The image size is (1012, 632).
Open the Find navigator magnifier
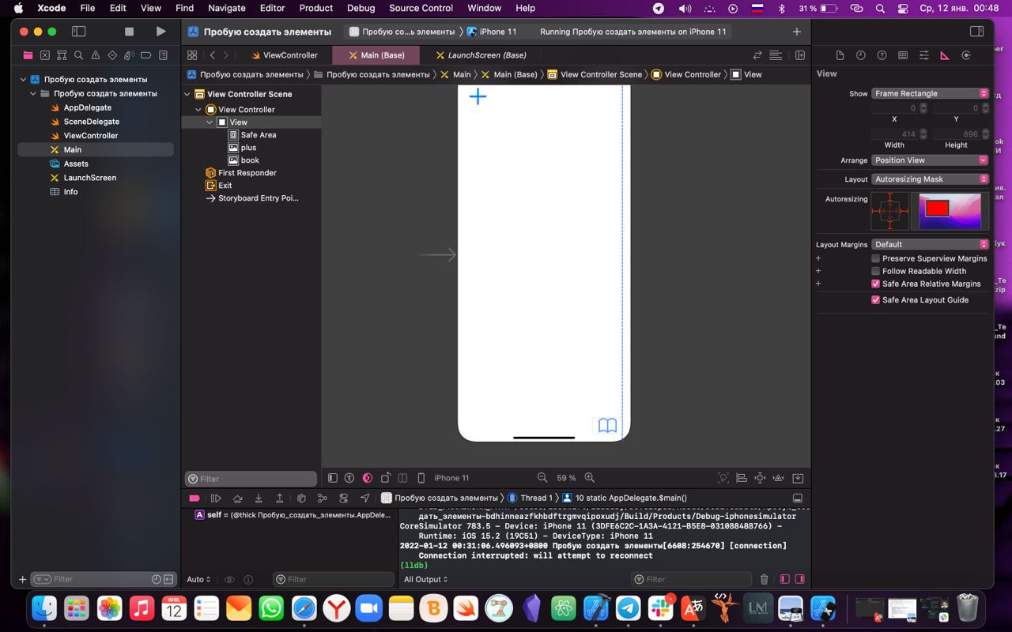click(x=78, y=55)
